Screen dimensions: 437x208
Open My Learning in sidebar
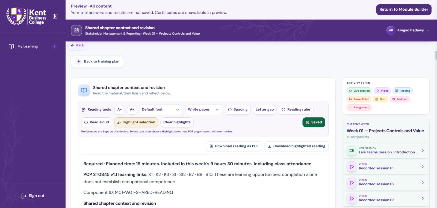[33, 46]
